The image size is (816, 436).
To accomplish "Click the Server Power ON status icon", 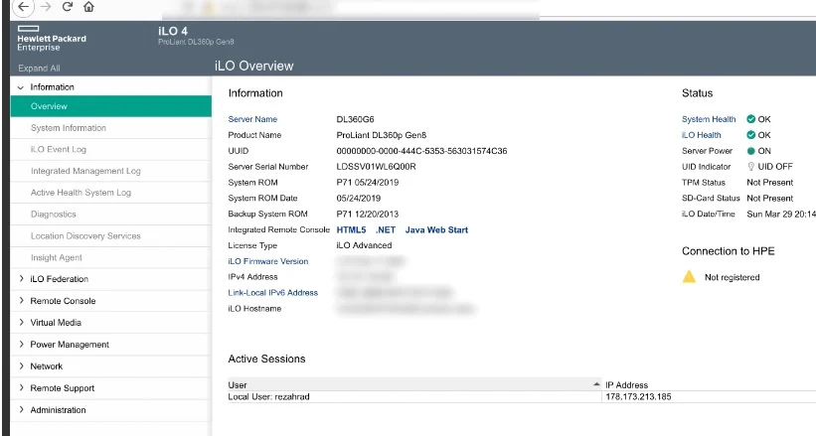I will tap(751, 151).
